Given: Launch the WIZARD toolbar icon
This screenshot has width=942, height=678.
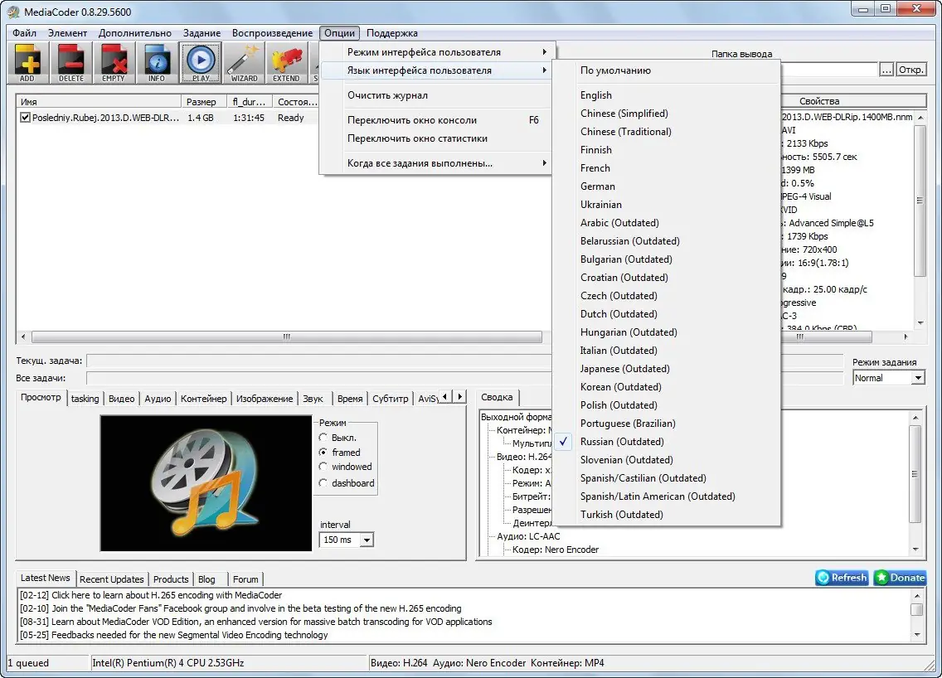Looking at the screenshot, I should 244,62.
